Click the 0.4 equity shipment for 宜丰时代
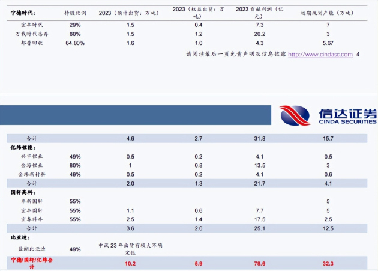This screenshot has width=378, height=271. (199, 25)
